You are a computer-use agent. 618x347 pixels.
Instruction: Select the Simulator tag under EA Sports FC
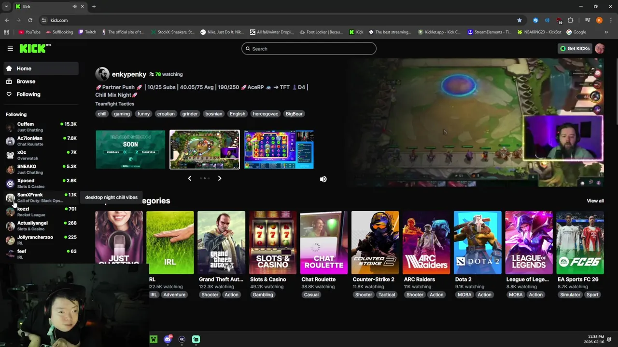(x=570, y=295)
